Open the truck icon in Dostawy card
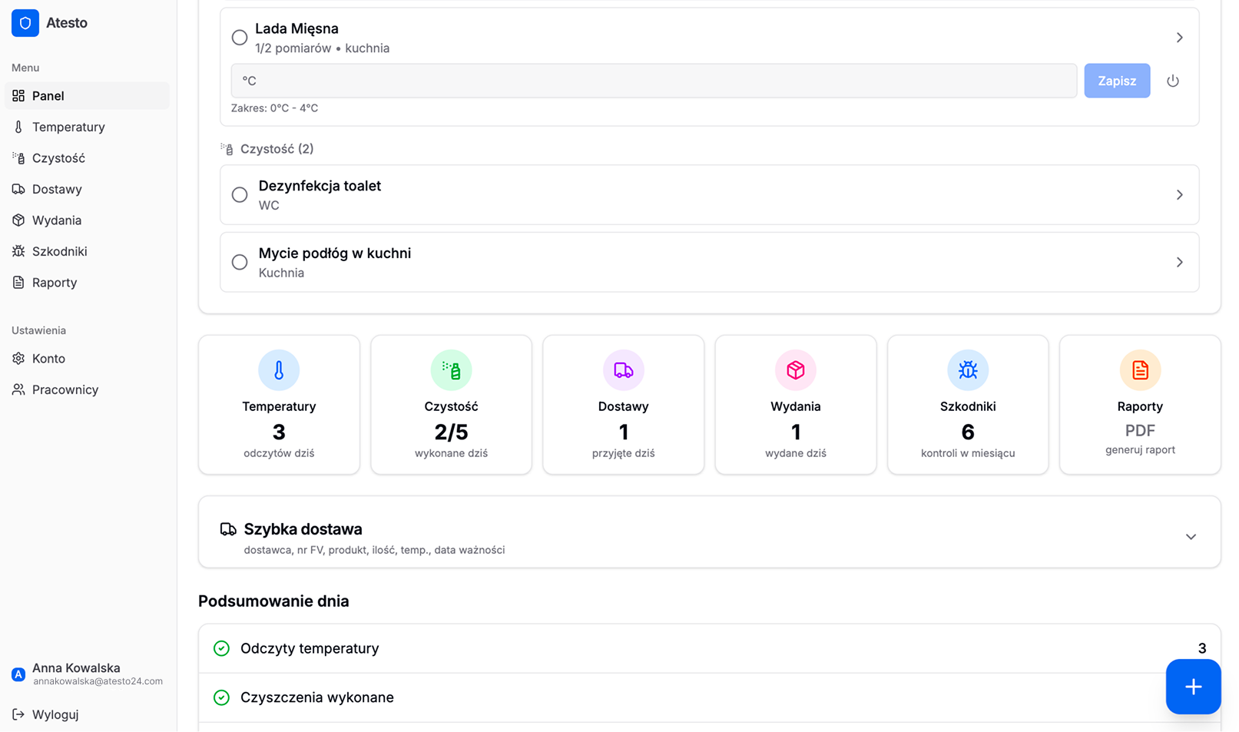Image resolution: width=1239 pixels, height=732 pixels. pyautogui.click(x=623, y=370)
